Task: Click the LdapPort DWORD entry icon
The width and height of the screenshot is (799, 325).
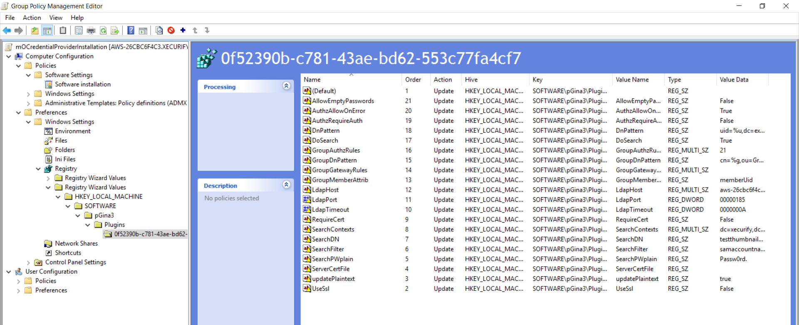Action: click(307, 199)
